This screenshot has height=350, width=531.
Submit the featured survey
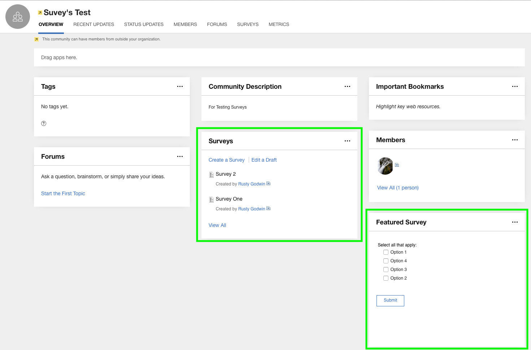click(x=390, y=301)
